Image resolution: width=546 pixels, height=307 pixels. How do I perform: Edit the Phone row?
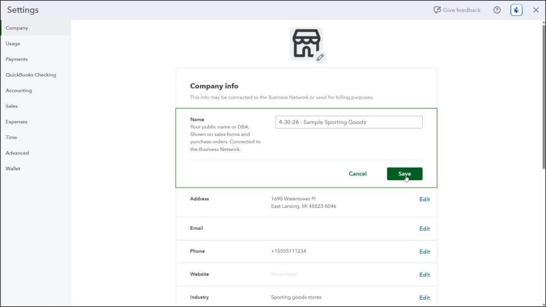424,252
